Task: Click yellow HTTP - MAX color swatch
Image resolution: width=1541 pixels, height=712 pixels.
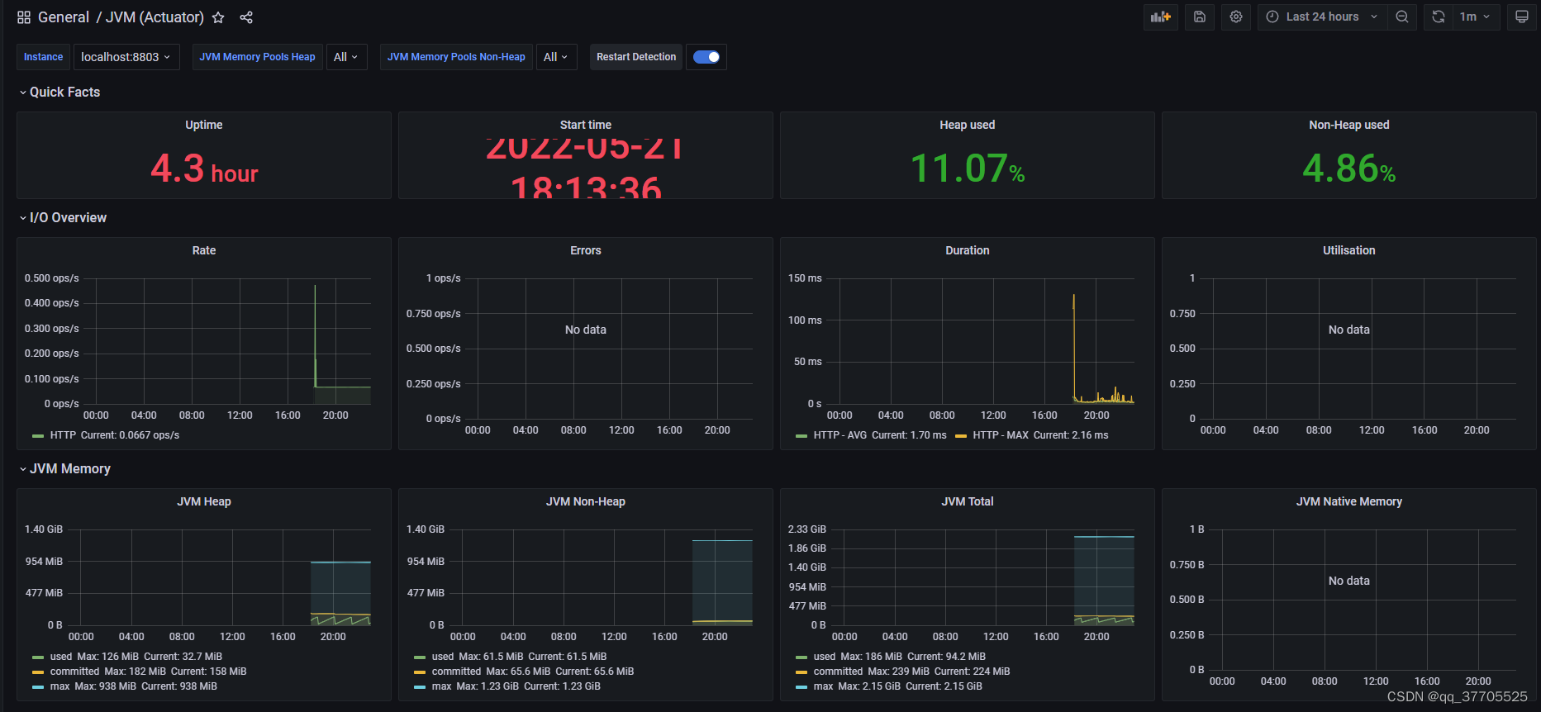Action: [961, 436]
